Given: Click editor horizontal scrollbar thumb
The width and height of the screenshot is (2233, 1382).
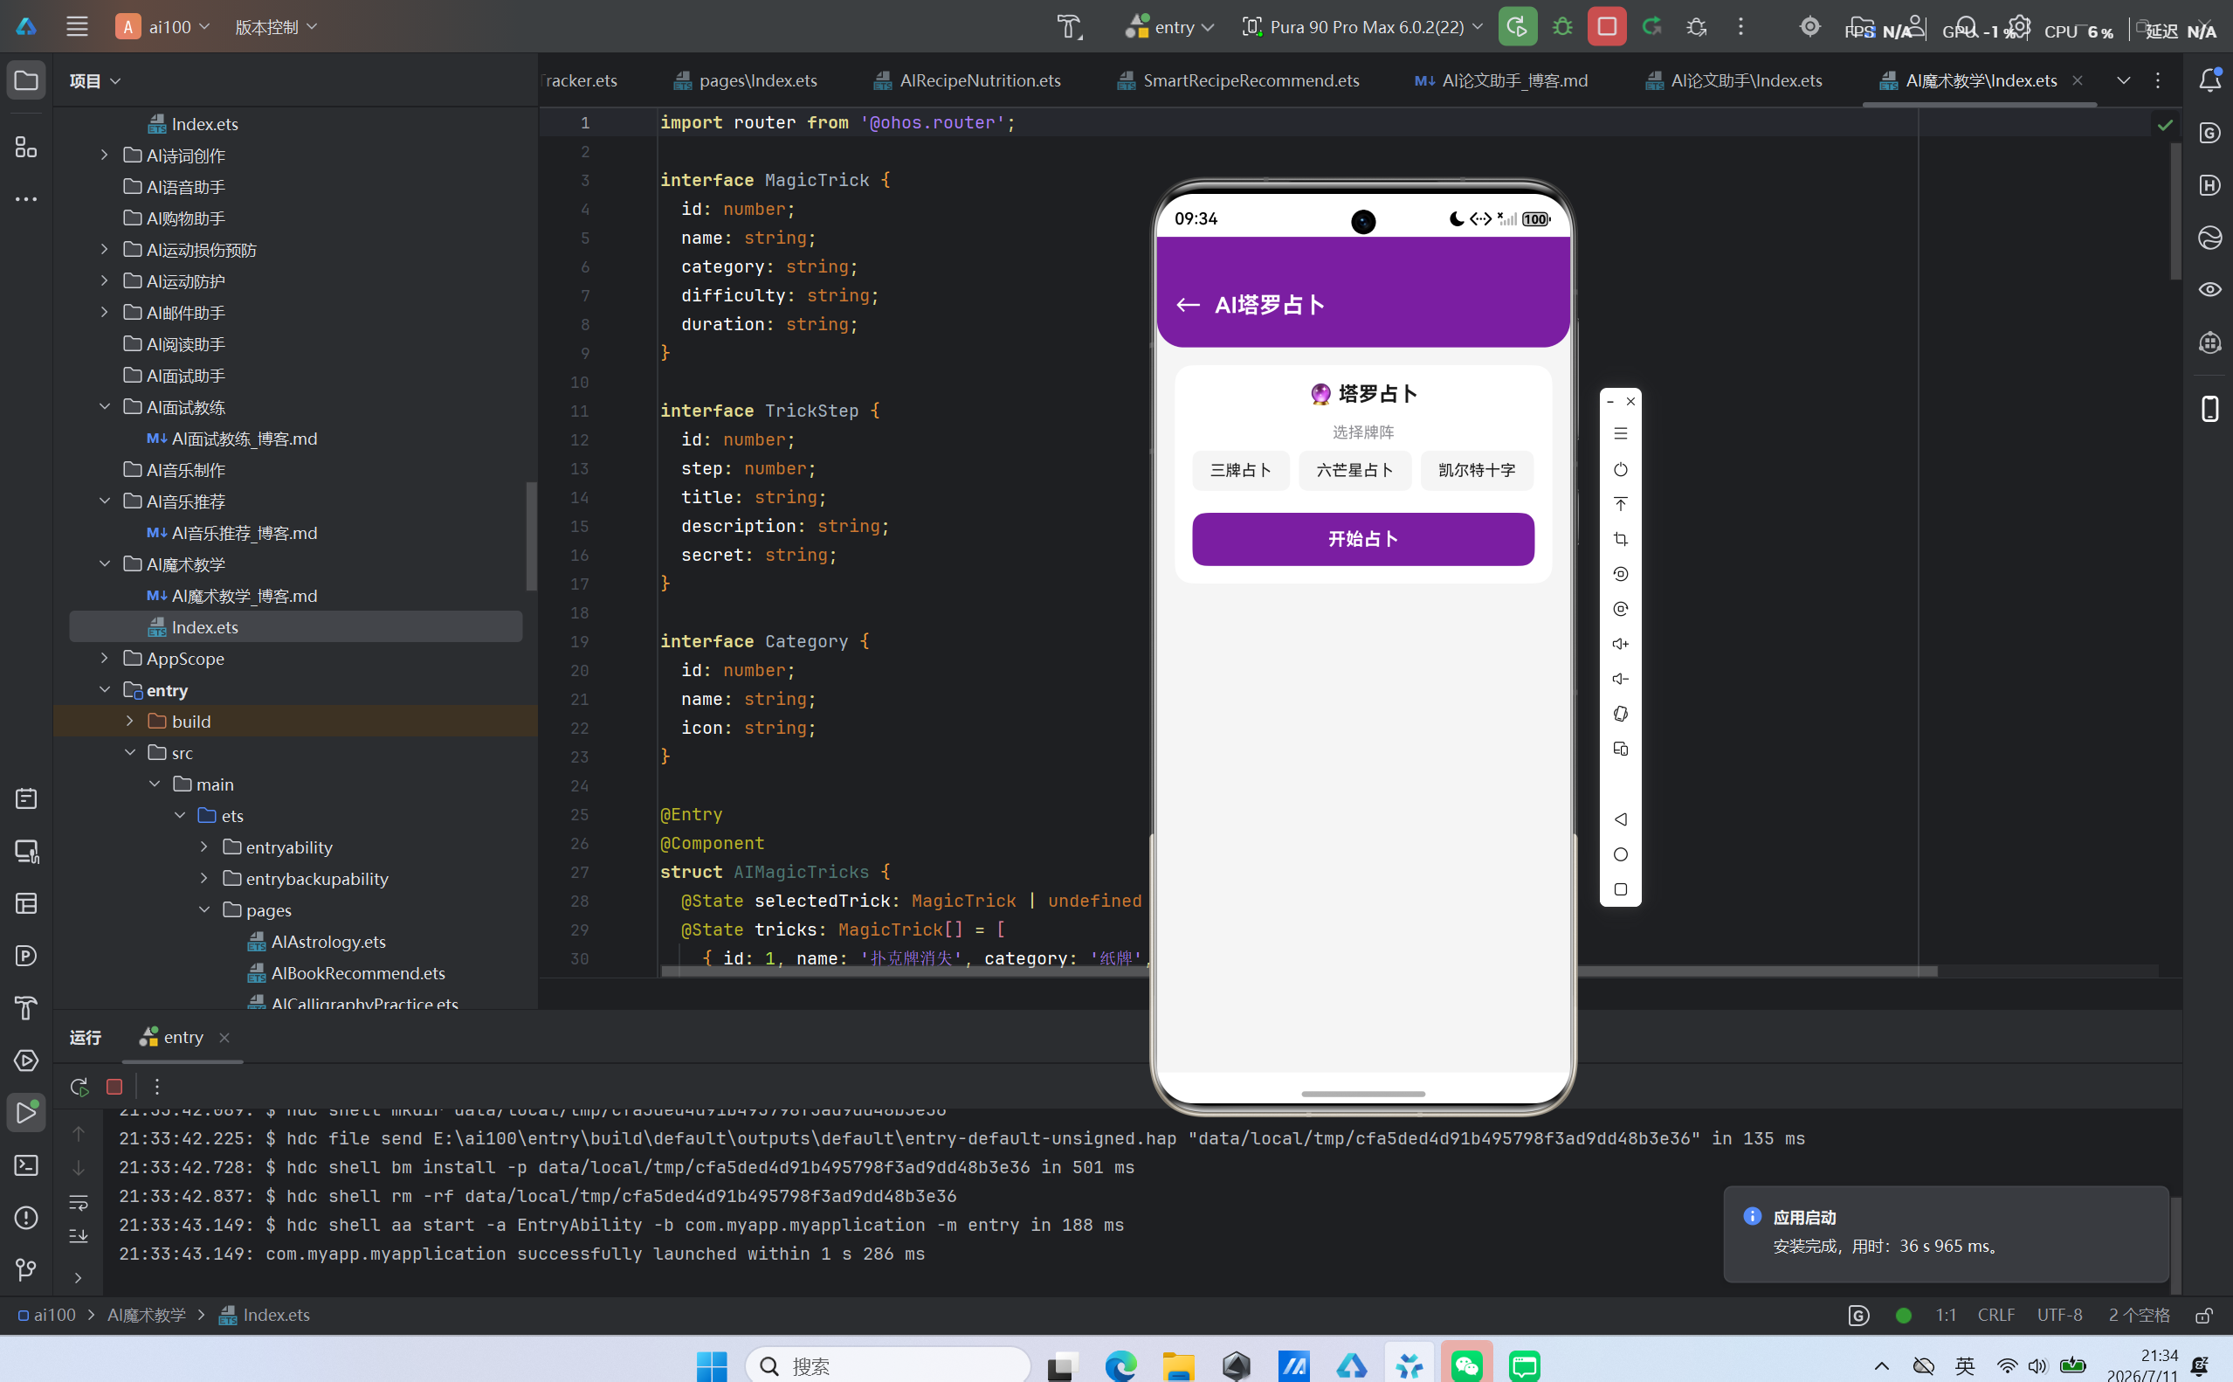Looking at the screenshot, I should point(1299,971).
